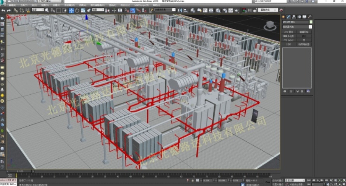Activate the Select and Rotate tool
This screenshot has width=346, height=186.
[x=77, y=10]
